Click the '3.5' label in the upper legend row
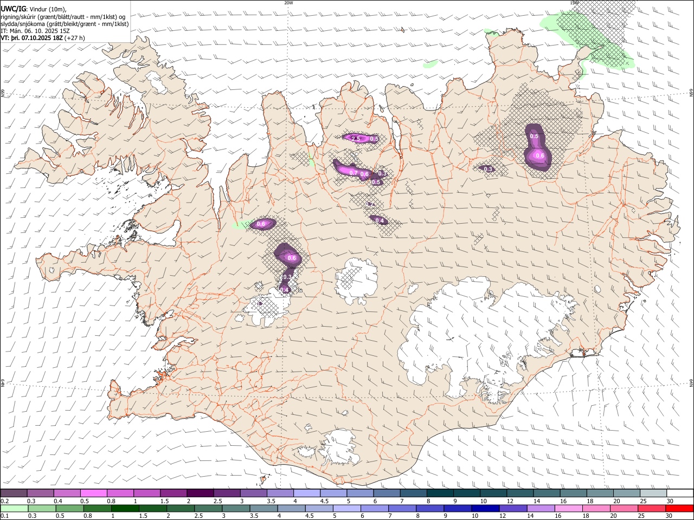This screenshot has width=694, height=520. pyautogui.click(x=271, y=501)
